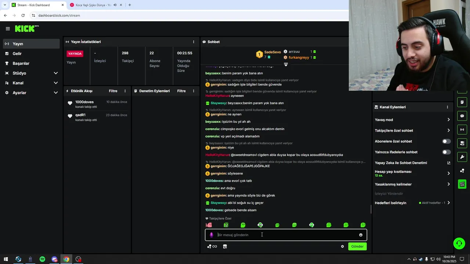This screenshot has height=264, width=470.
Task: Open the green clapperboard clips icon
Action: coord(462,184)
